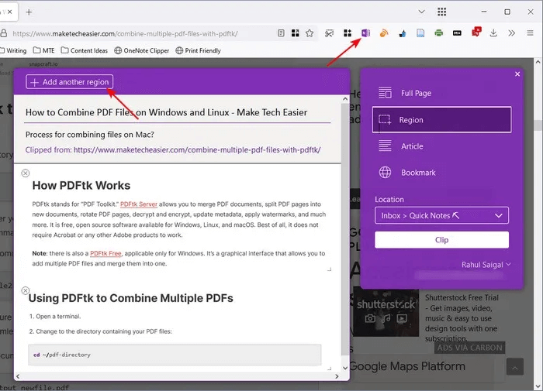This screenshot has height=391, width=543.
Task: Click the extensions squares-plus icon
Action: pyautogui.click(x=348, y=33)
